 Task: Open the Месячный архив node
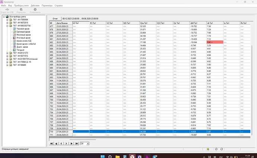tap(23, 35)
